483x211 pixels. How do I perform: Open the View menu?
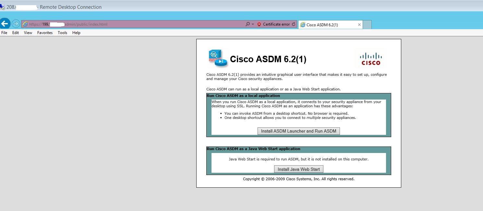click(28, 33)
